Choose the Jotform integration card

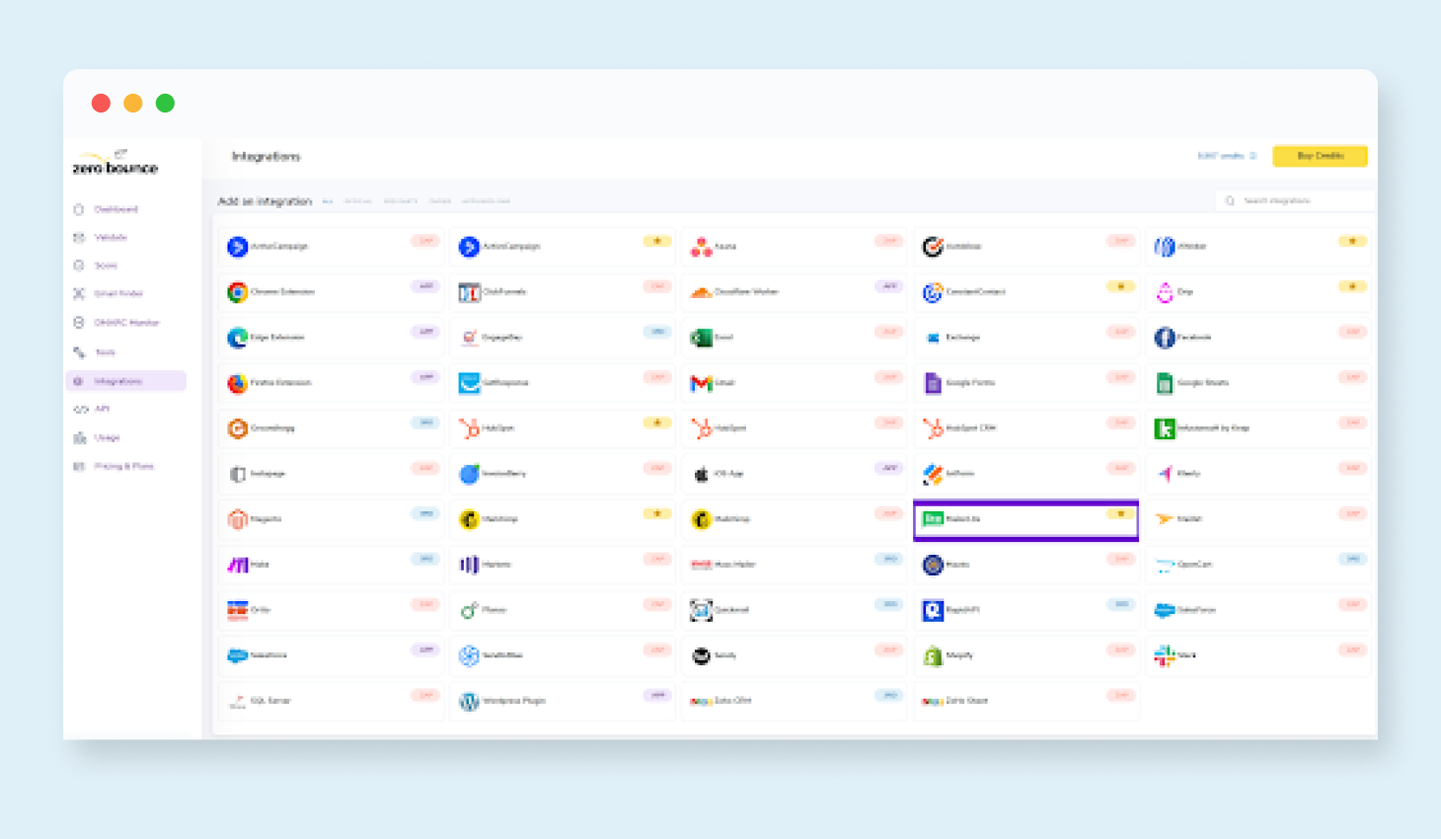coord(1024,474)
